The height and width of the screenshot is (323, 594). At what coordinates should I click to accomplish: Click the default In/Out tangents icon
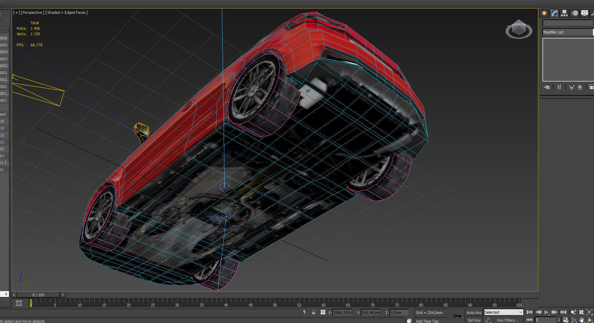[488, 320]
